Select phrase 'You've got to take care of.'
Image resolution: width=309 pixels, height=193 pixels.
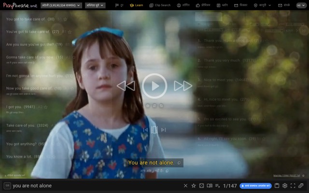32,32
